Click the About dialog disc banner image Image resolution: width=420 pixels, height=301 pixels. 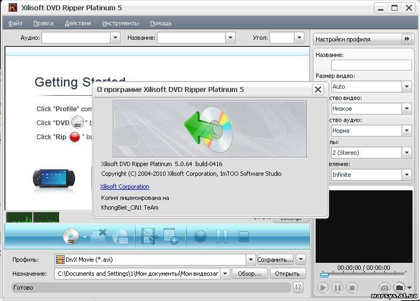click(210, 129)
